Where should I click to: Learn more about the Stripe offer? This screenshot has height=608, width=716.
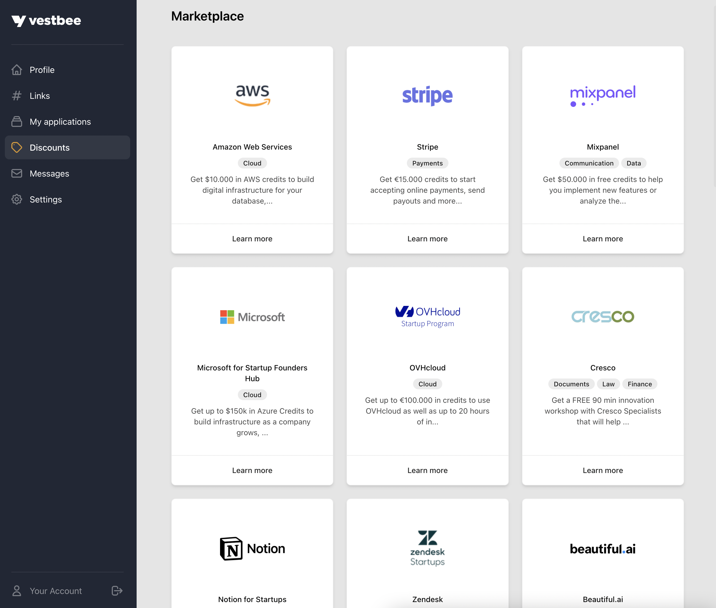(x=427, y=239)
